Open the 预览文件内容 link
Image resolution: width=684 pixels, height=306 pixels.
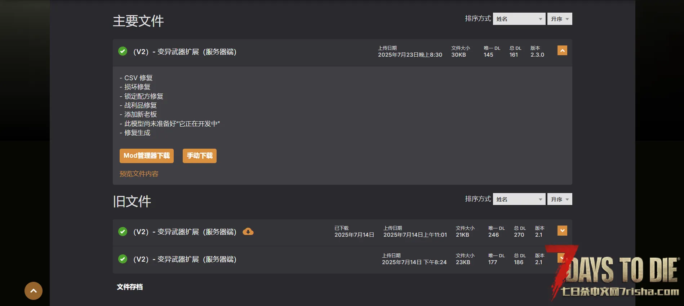(x=139, y=174)
